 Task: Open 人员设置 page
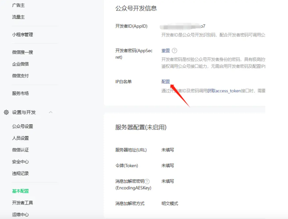click(x=20, y=138)
